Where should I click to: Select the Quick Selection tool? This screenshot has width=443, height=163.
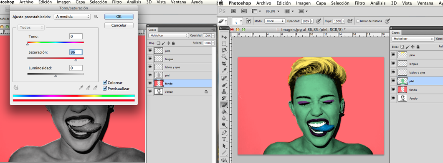(224, 57)
